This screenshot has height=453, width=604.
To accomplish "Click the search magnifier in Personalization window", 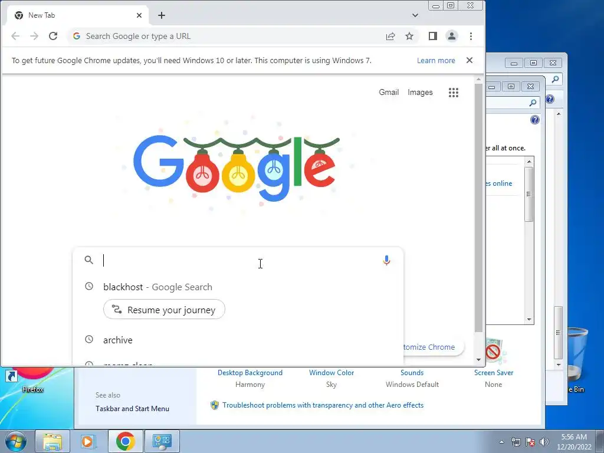I will (533, 103).
